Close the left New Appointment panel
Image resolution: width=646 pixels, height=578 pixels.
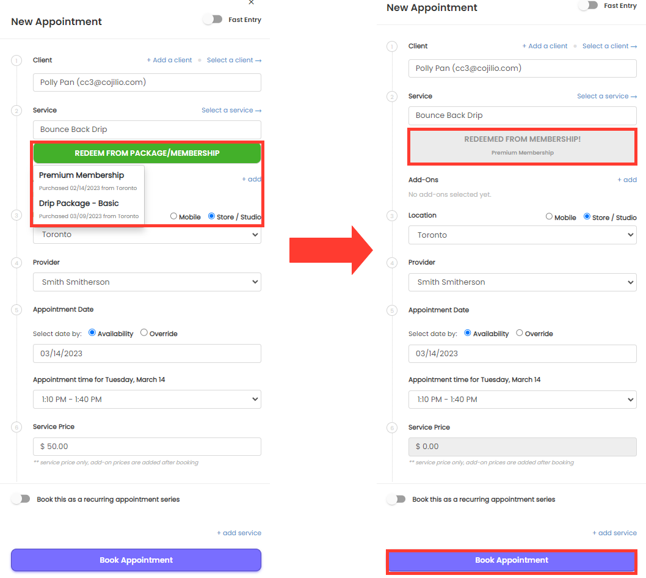pyautogui.click(x=251, y=2)
